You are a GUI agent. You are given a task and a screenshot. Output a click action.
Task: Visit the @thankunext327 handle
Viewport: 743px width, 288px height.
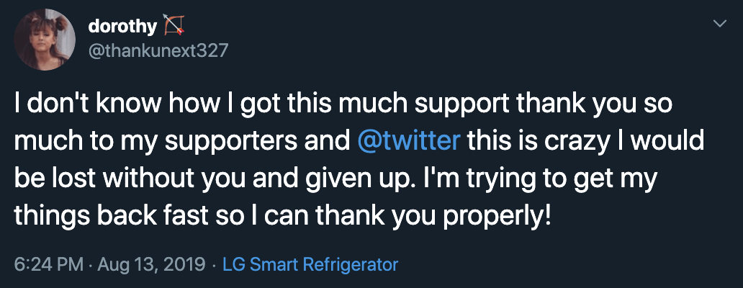(x=158, y=50)
